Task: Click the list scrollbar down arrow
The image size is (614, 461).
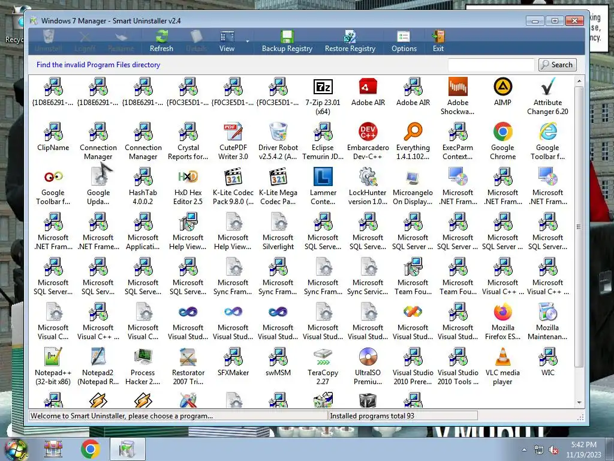Action: point(579,403)
